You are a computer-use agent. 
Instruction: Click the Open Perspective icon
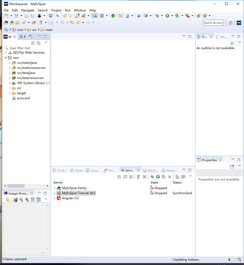(x=231, y=23)
